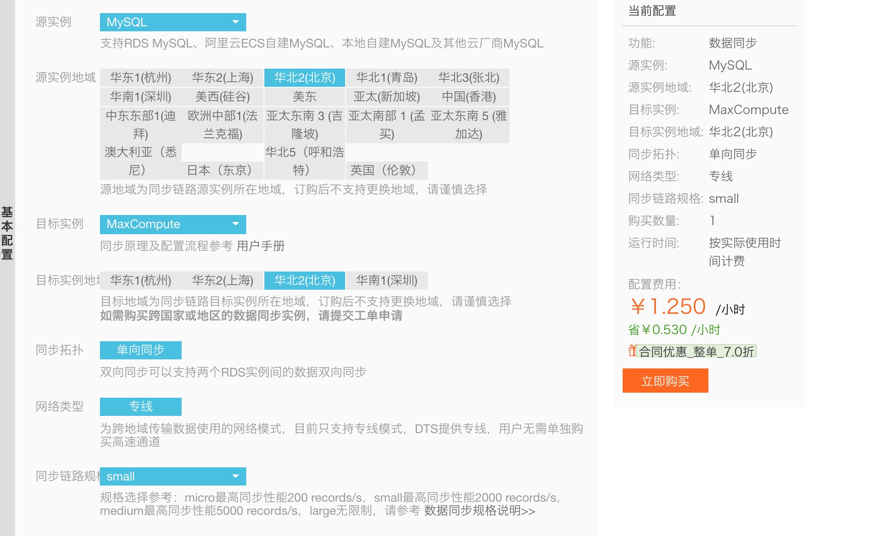Image resolution: width=885 pixels, height=536 pixels.
Task: Open the 用户手册 link
Action: point(261,246)
